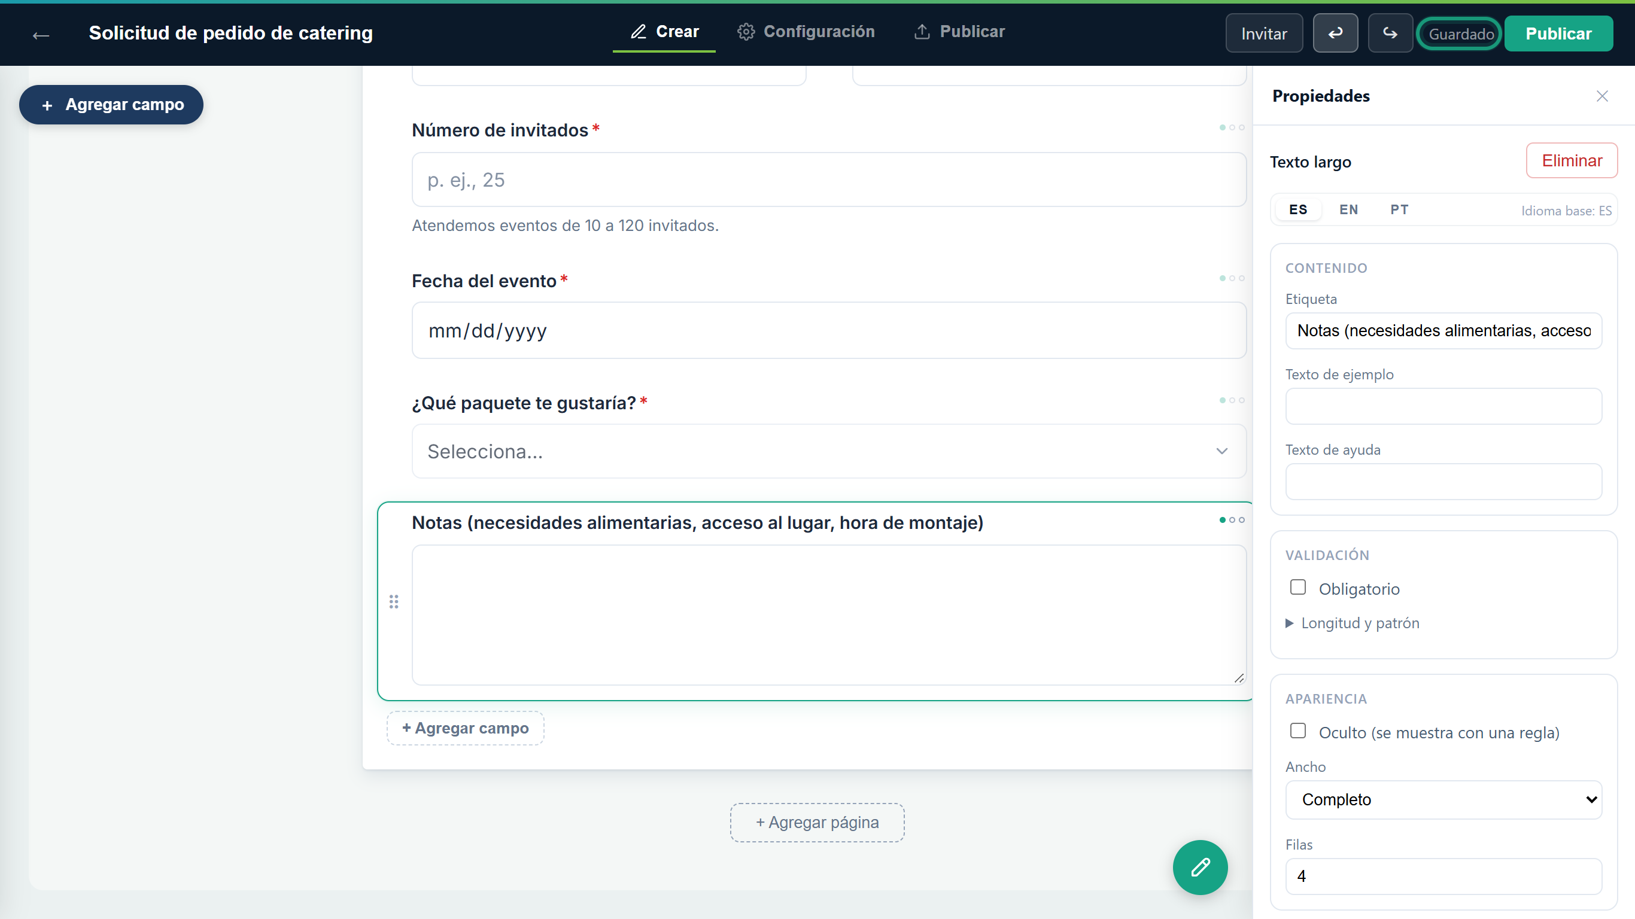Click the undo arrow button

point(1335,33)
